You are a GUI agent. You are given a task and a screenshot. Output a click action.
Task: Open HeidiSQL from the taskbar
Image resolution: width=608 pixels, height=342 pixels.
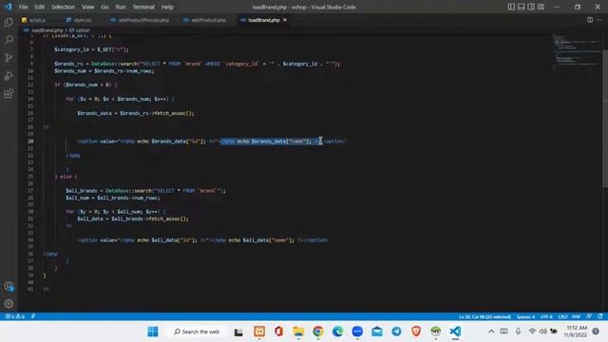[x=436, y=332]
